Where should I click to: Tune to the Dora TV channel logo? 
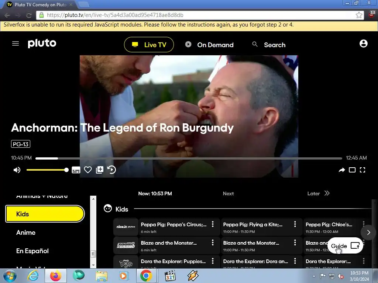pyautogui.click(x=126, y=263)
